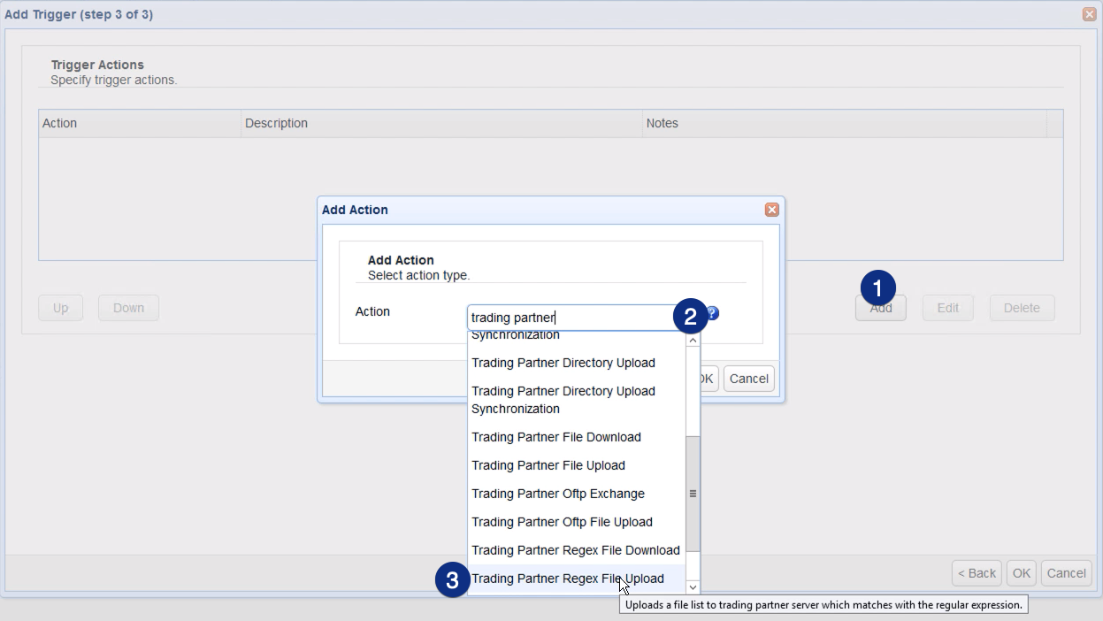Select "Trading Partner File Upload" from the list
The height and width of the screenshot is (621, 1103).
[x=548, y=465]
